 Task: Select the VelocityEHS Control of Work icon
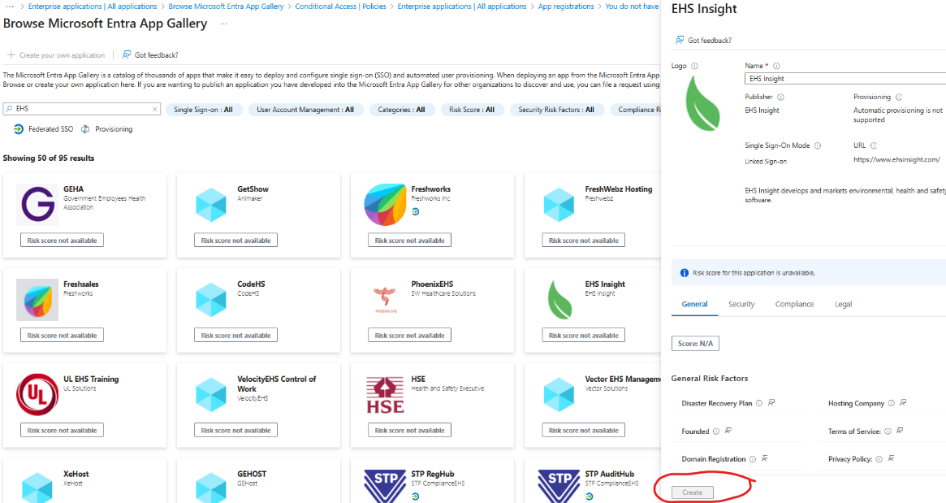coord(210,394)
